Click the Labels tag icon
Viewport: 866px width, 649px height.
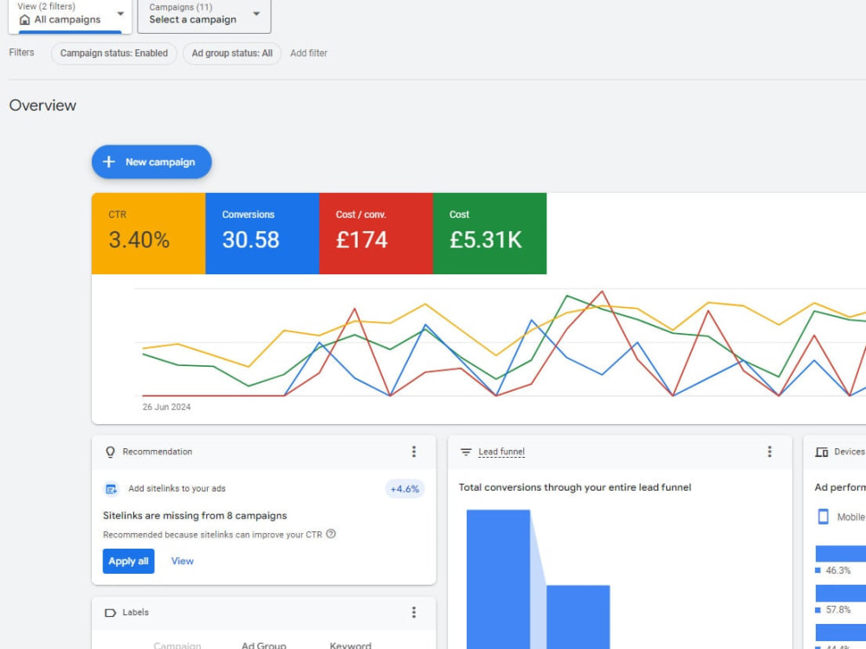[x=110, y=613]
